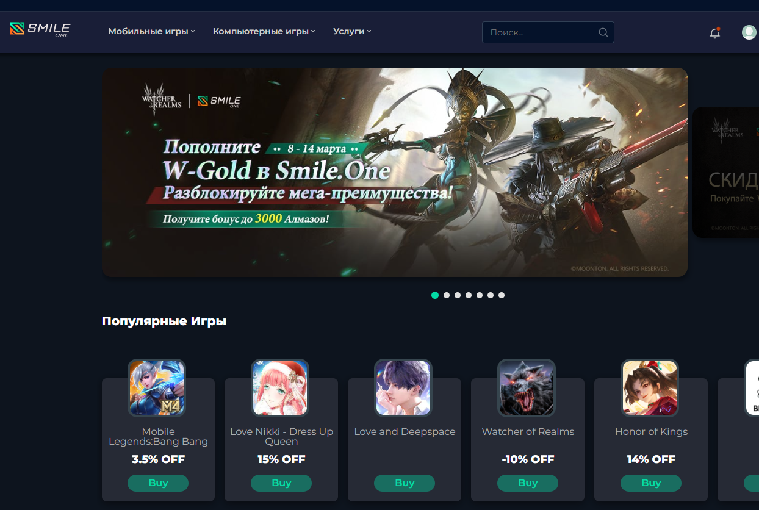The height and width of the screenshot is (510, 759).
Task: Buy Mobile Legends: Bang Bang top-up
Action: click(158, 483)
